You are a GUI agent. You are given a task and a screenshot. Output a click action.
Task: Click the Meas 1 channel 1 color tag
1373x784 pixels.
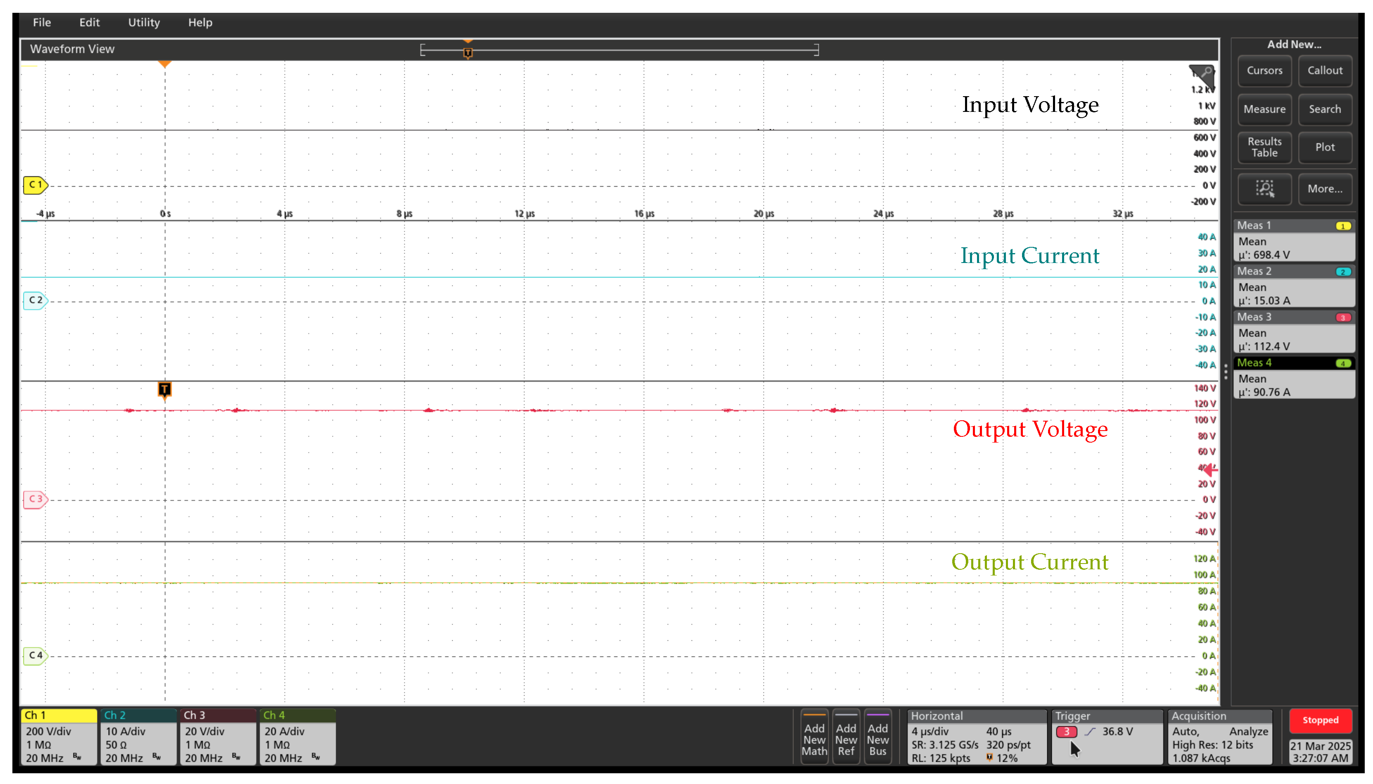[1342, 226]
